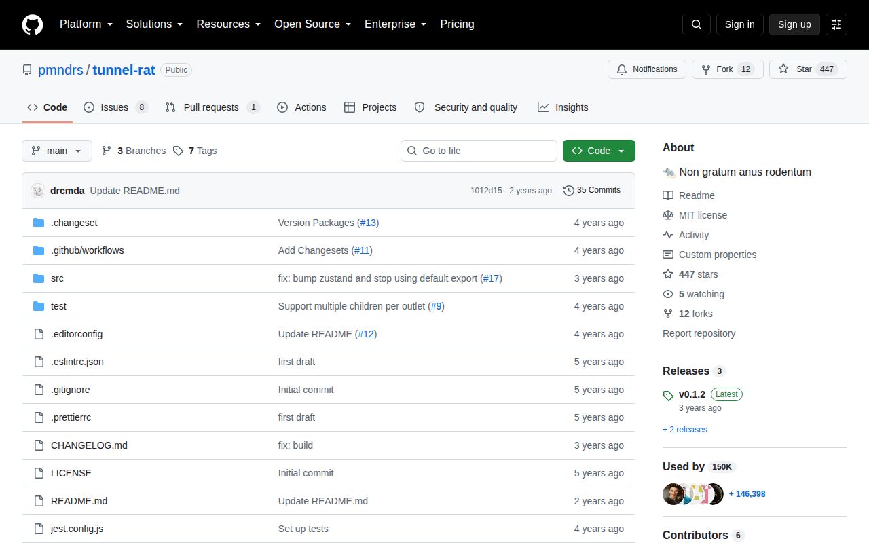Expand the Resources menu
869x543 pixels.
coord(229,24)
